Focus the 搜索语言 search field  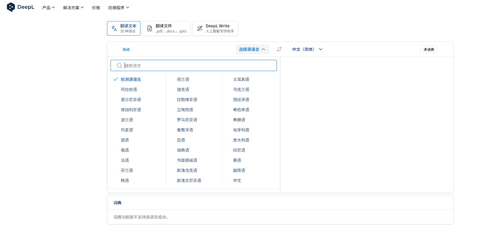click(x=194, y=65)
